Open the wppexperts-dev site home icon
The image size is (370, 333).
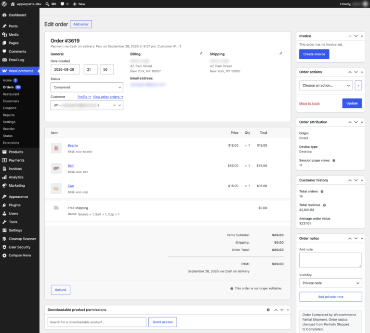(13, 4)
